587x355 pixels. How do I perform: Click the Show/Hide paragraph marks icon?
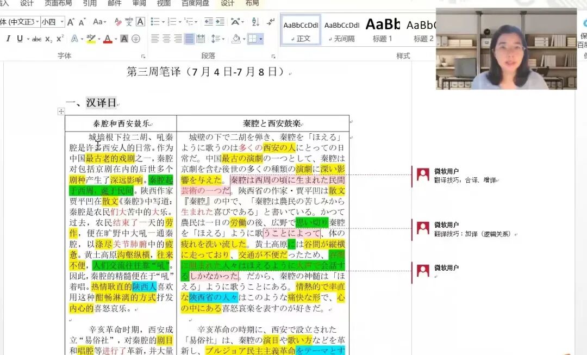pyautogui.click(x=270, y=22)
